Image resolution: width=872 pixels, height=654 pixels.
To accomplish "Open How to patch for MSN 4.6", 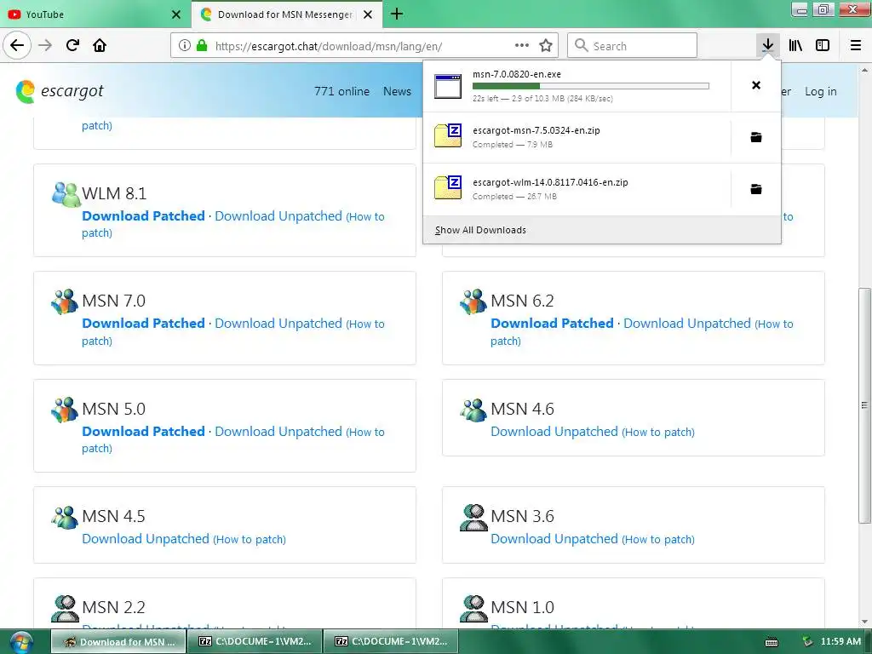I will coord(658,432).
